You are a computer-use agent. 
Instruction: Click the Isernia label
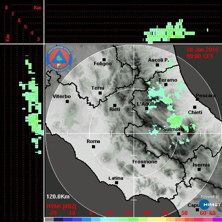(x=201, y=165)
